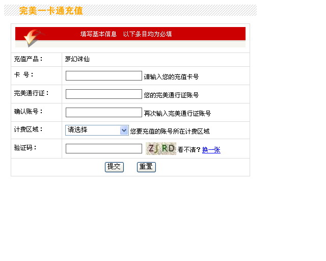Screen dimensions: 326x261
Task: Click the 请输入您的充值卡号 hint text
Action: tap(171, 77)
